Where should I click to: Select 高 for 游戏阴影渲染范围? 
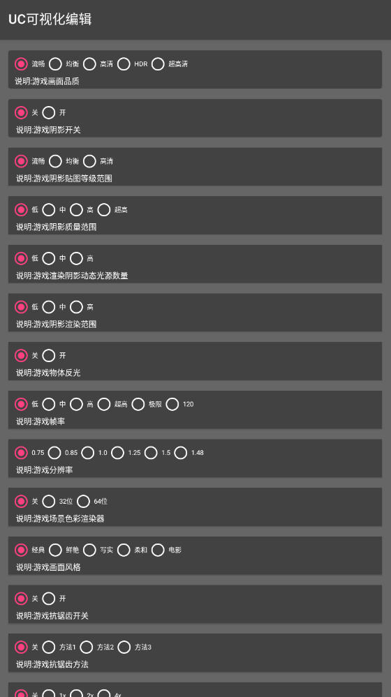[77, 307]
